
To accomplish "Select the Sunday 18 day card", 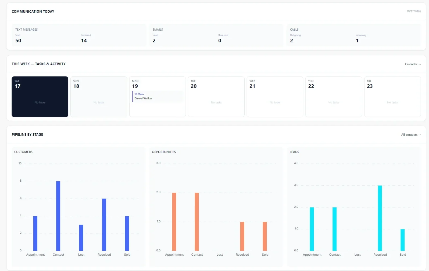I will 99,97.
